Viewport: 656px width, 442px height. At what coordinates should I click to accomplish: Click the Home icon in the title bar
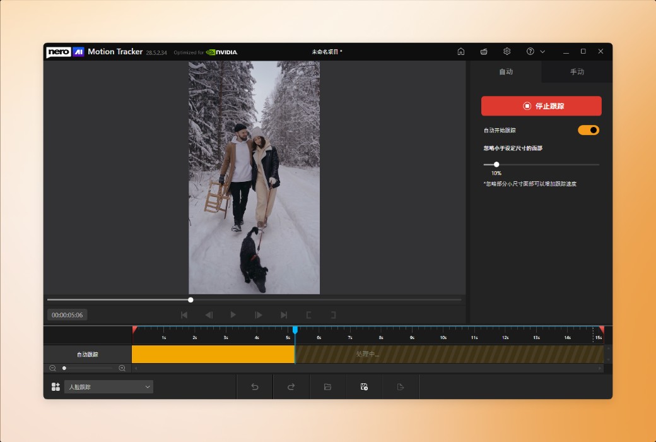pyautogui.click(x=461, y=51)
